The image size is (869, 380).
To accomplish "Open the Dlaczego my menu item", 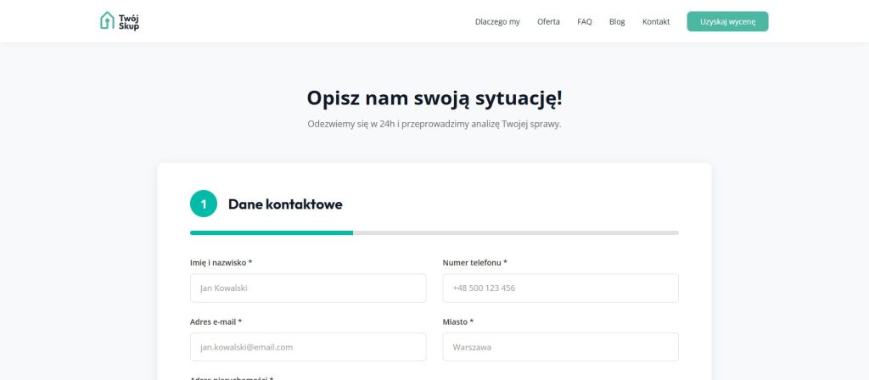I will pos(497,21).
